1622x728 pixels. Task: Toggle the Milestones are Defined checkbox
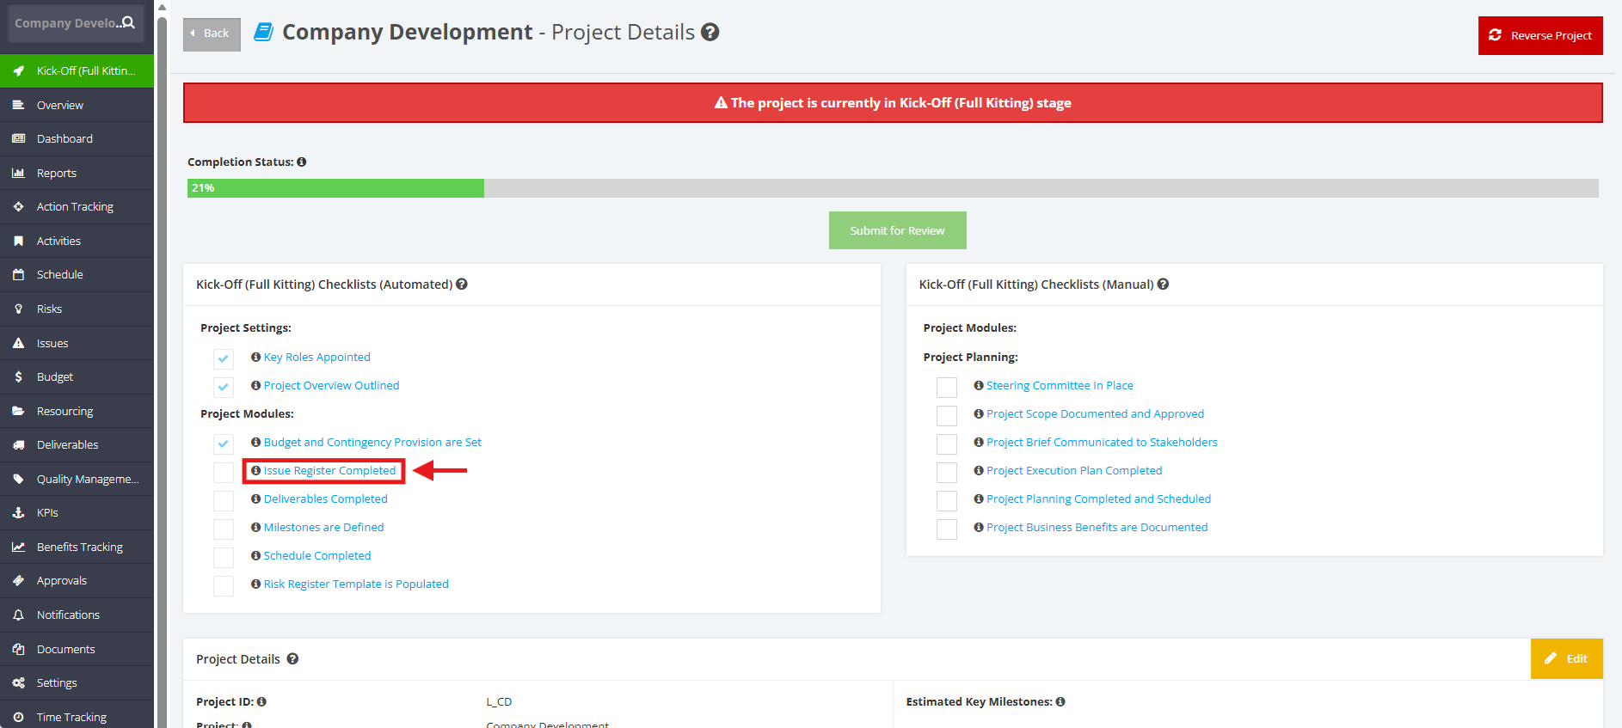pyautogui.click(x=224, y=529)
